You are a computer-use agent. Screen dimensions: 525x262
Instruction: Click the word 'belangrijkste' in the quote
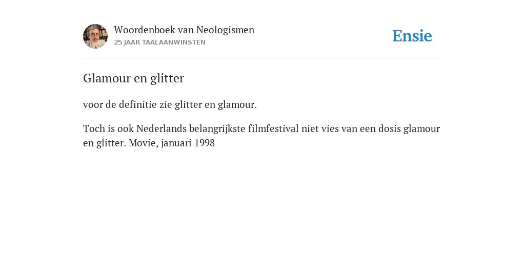pyautogui.click(x=217, y=128)
